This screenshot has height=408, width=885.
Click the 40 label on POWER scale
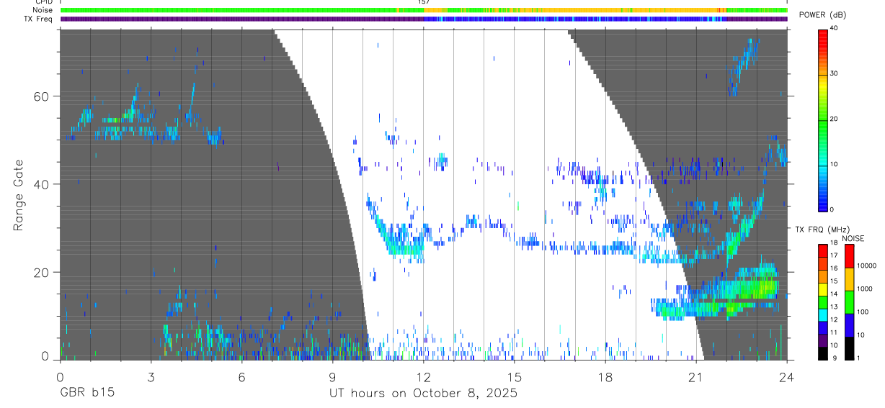coord(834,28)
